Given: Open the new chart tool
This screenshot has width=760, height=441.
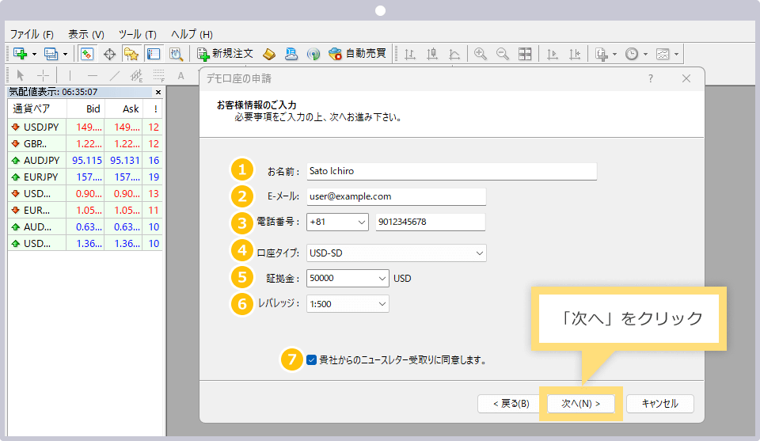Looking at the screenshot, I should tap(21, 54).
